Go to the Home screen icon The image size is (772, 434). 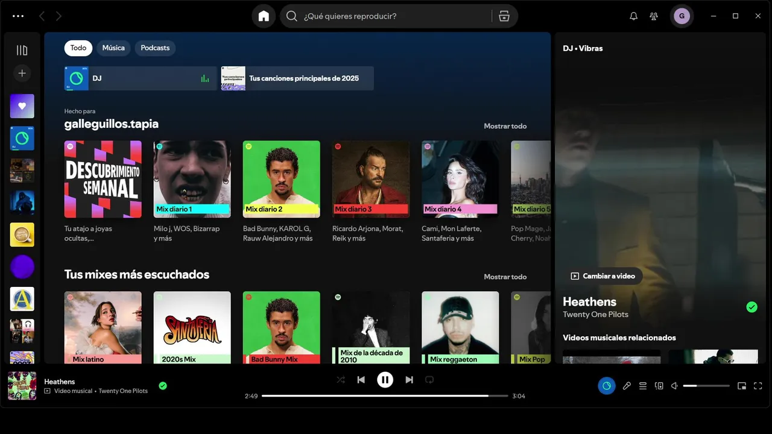(x=264, y=16)
